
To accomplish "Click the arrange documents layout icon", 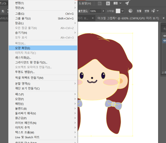I will click(x=115, y=3).
